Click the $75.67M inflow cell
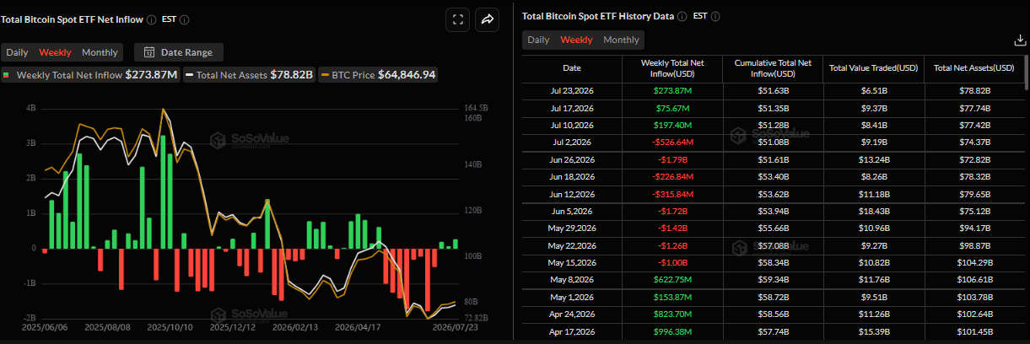Image resolution: width=1030 pixels, height=344 pixels. 671,107
